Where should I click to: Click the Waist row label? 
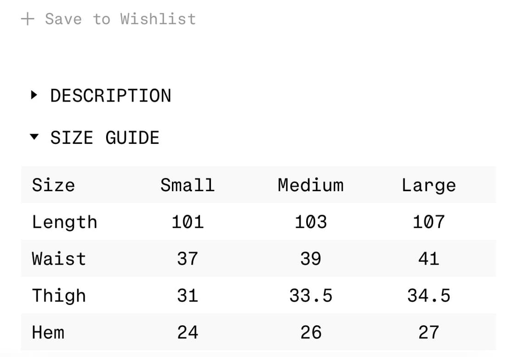[59, 259]
